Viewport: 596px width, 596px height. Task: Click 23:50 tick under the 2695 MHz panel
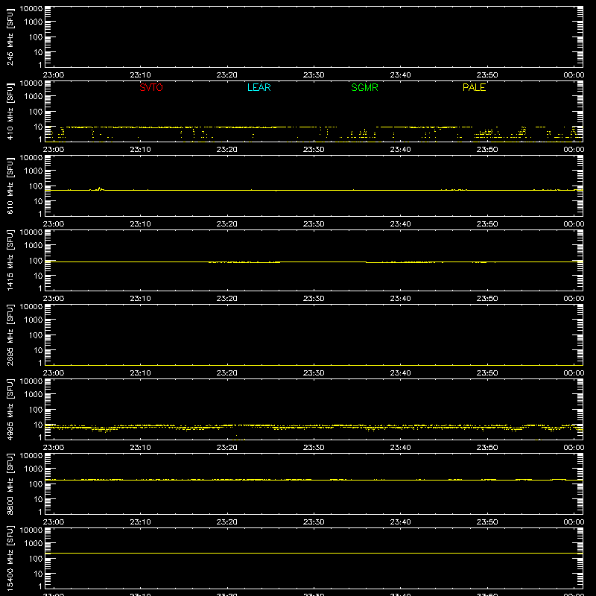[487, 373]
